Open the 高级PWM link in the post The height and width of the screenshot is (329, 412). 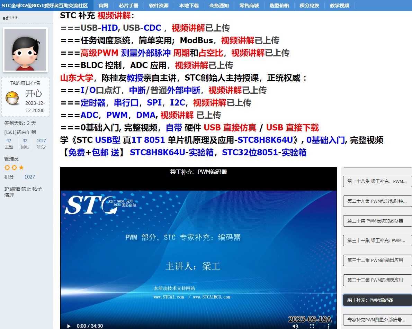pos(99,53)
